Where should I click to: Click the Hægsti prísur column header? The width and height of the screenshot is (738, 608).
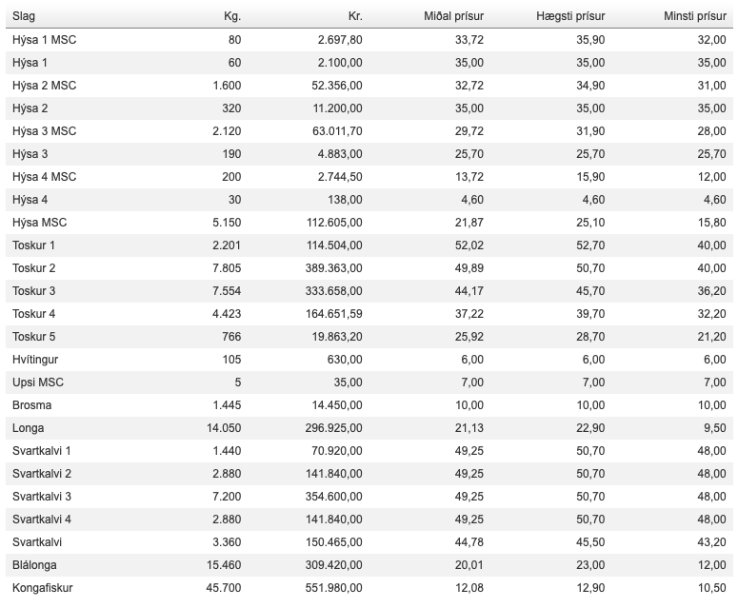(570, 16)
